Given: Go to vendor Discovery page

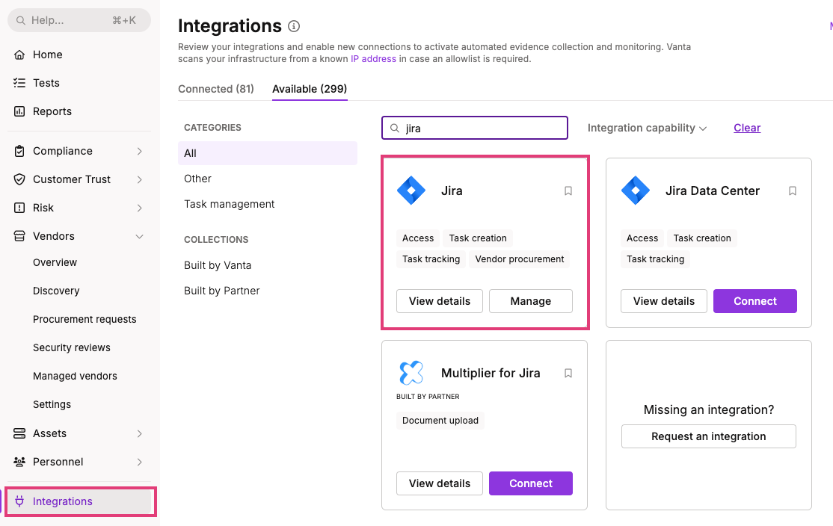Looking at the screenshot, I should [x=56, y=291].
